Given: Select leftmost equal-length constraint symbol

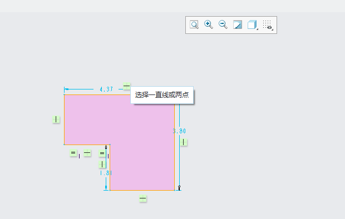Looking at the screenshot, I should 73,153.
